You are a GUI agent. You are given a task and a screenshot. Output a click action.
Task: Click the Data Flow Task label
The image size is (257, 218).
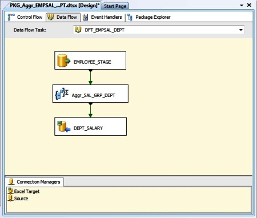(x=30, y=30)
